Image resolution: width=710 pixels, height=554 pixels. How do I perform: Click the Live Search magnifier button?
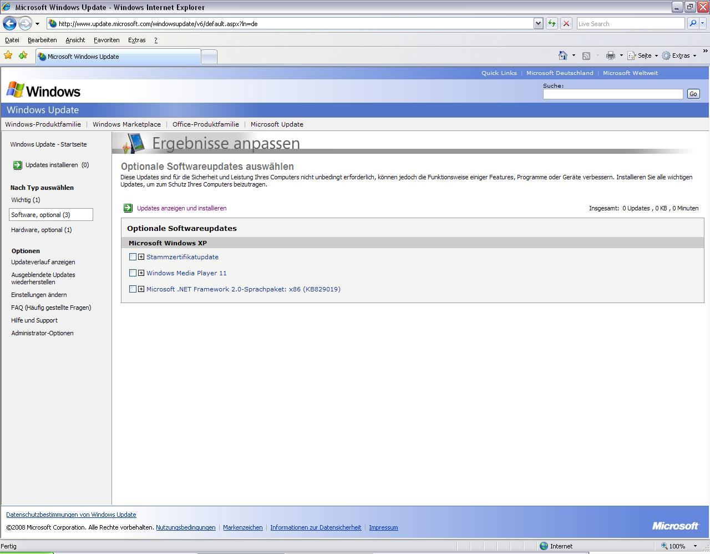692,23
